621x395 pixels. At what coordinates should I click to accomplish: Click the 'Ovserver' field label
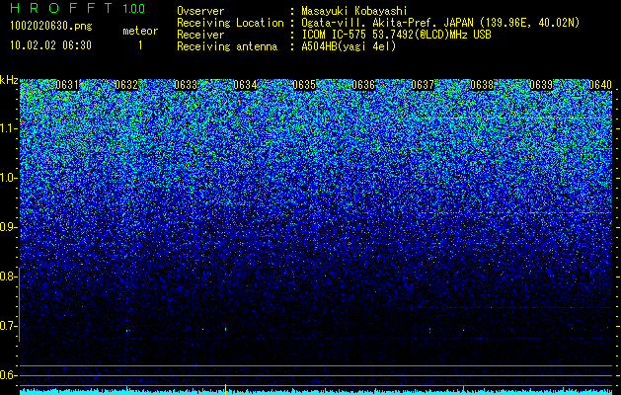coord(200,11)
